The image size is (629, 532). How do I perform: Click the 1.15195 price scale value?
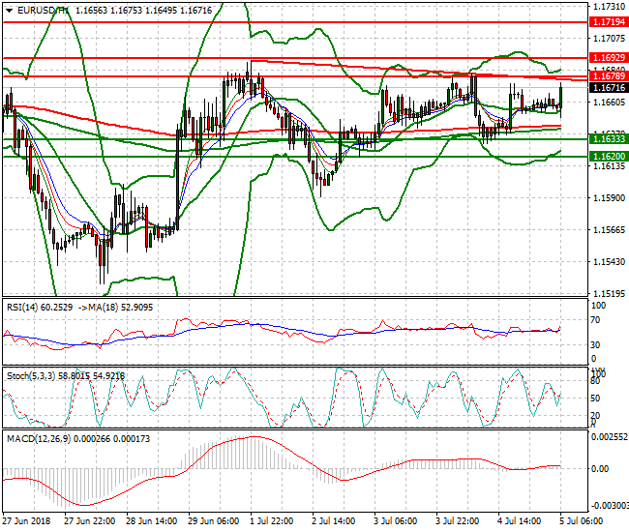[608, 292]
